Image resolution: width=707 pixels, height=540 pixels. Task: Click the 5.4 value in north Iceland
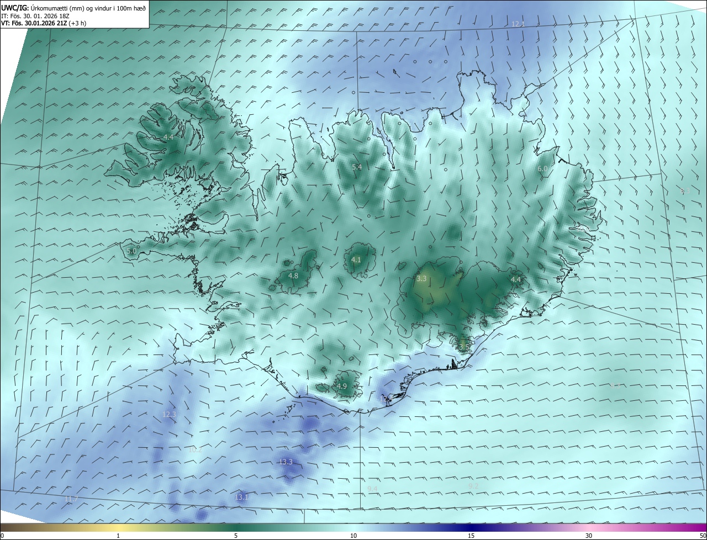pyautogui.click(x=357, y=167)
